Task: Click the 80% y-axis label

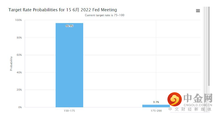Action: point(19,38)
